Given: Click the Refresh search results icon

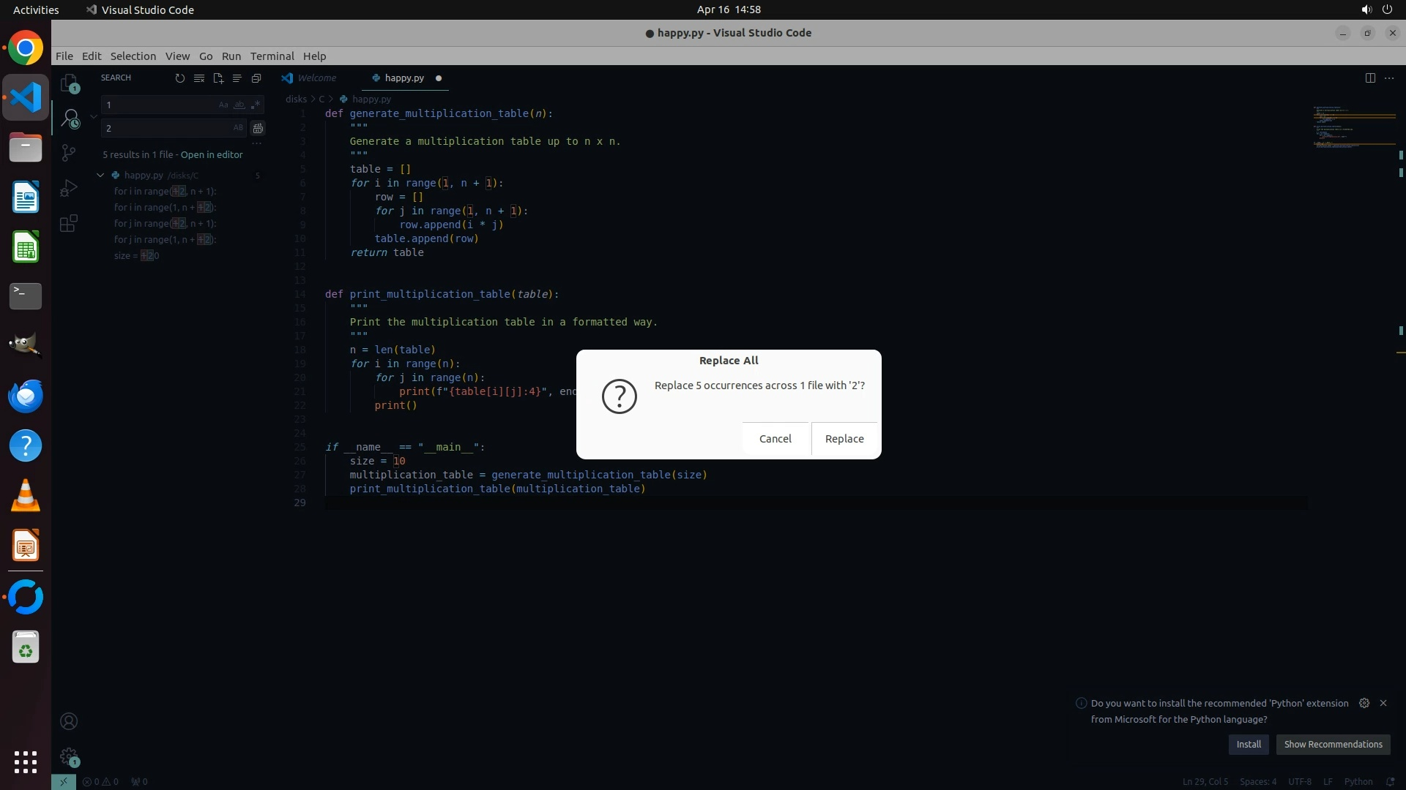Looking at the screenshot, I should coord(179,78).
